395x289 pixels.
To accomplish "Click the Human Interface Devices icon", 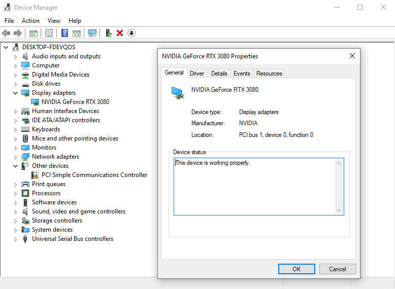I will (25, 111).
